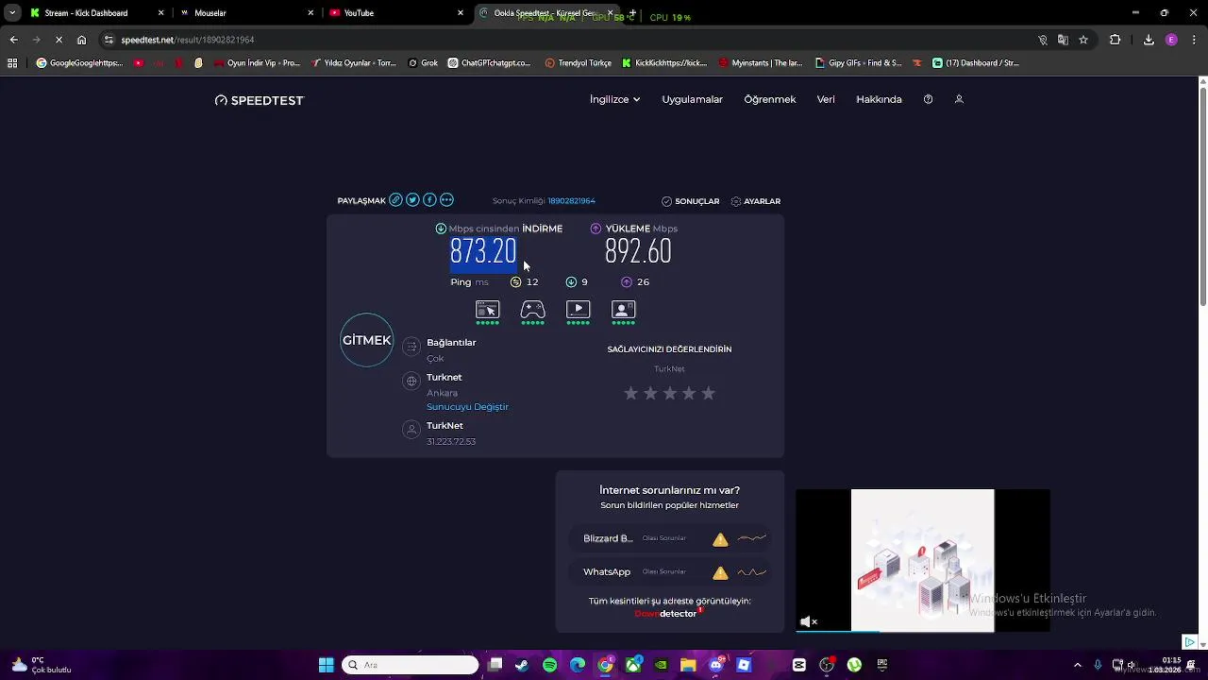
Task: Go back in browser
Action: pyautogui.click(x=13, y=40)
